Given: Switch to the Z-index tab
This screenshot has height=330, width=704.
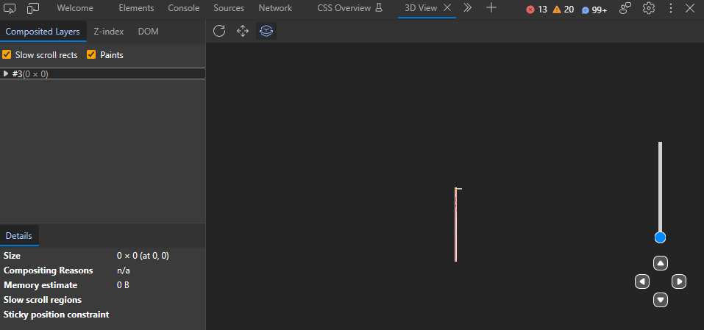Looking at the screenshot, I should pos(109,32).
